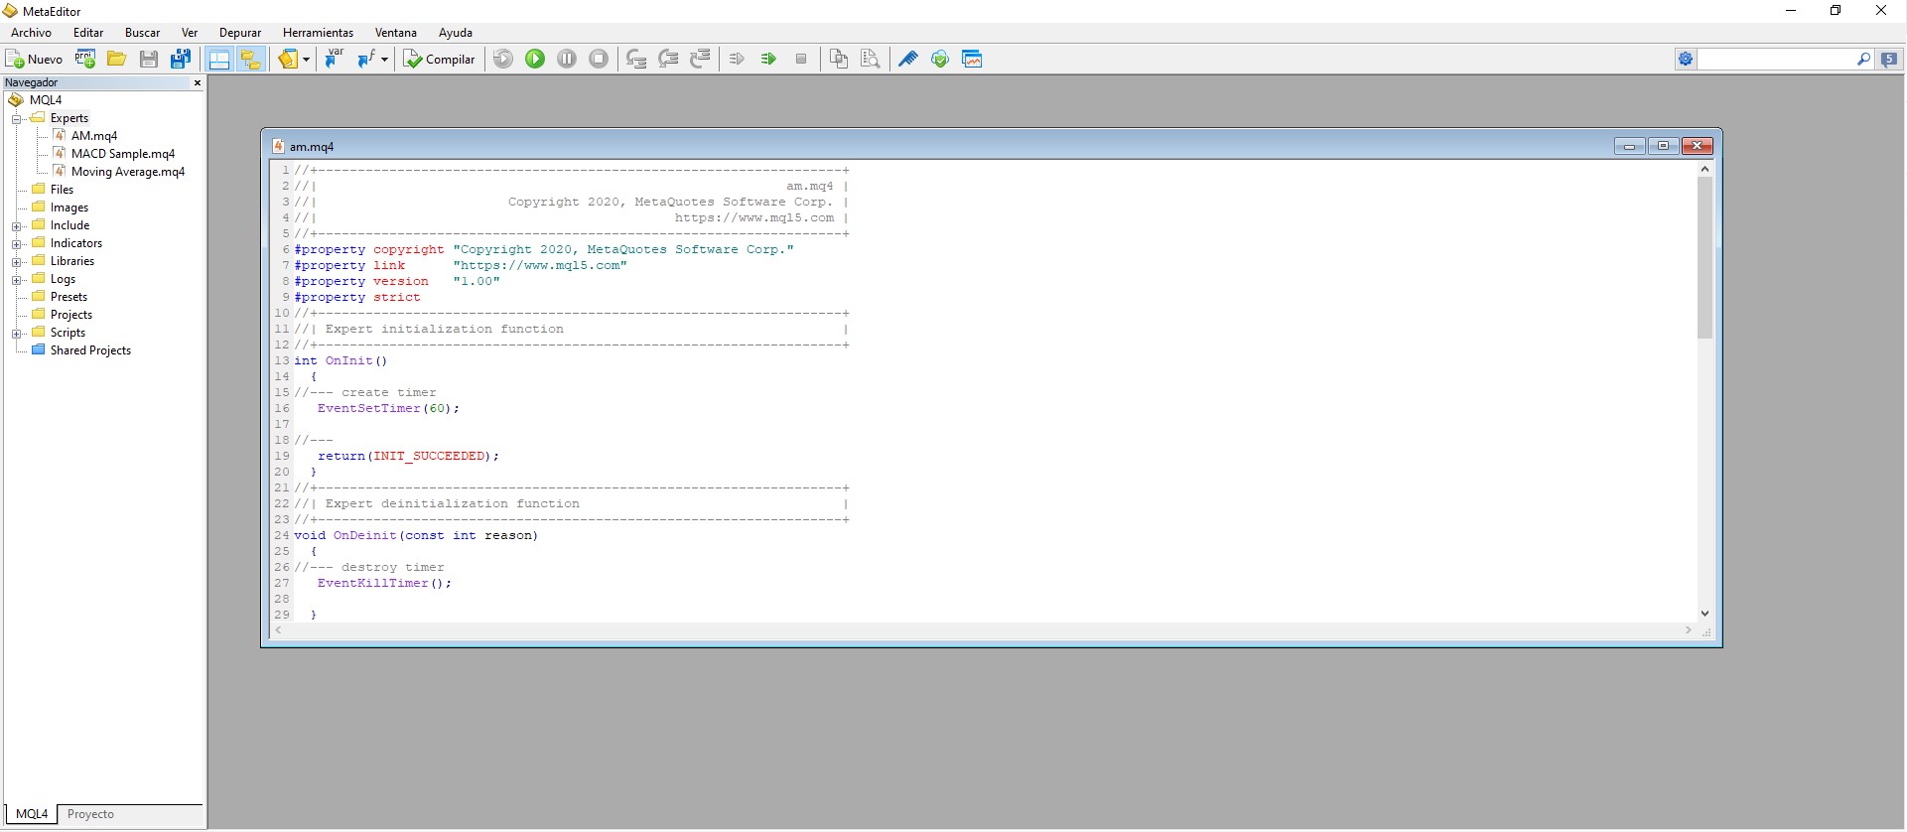1907x832 pixels.
Task: Open a file with the folder icon
Action: [x=117, y=59]
